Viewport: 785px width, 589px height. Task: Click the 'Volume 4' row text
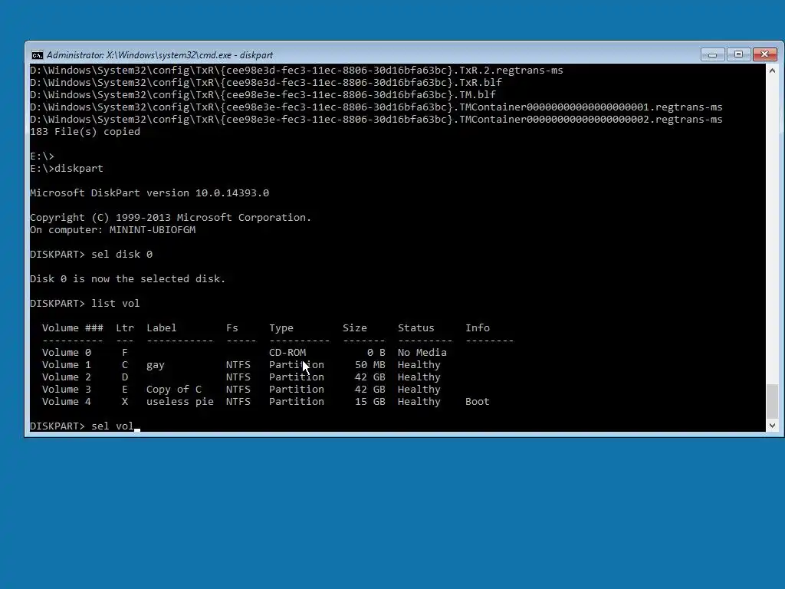[266, 401]
